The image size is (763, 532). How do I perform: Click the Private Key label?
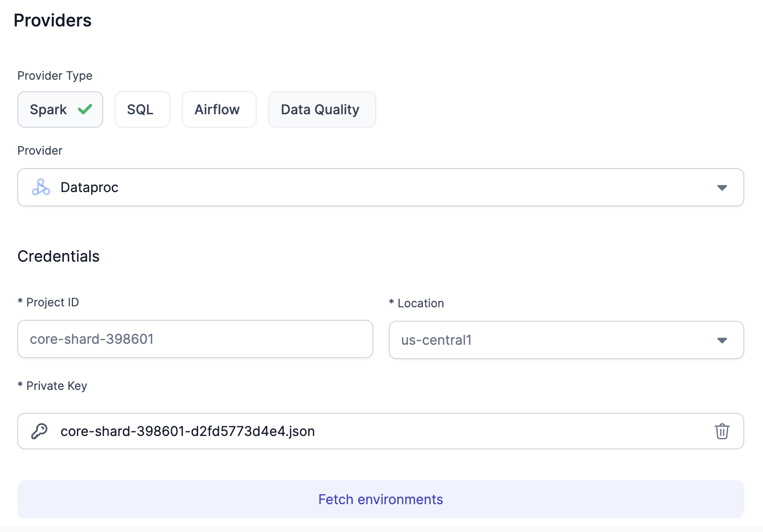coord(52,386)
